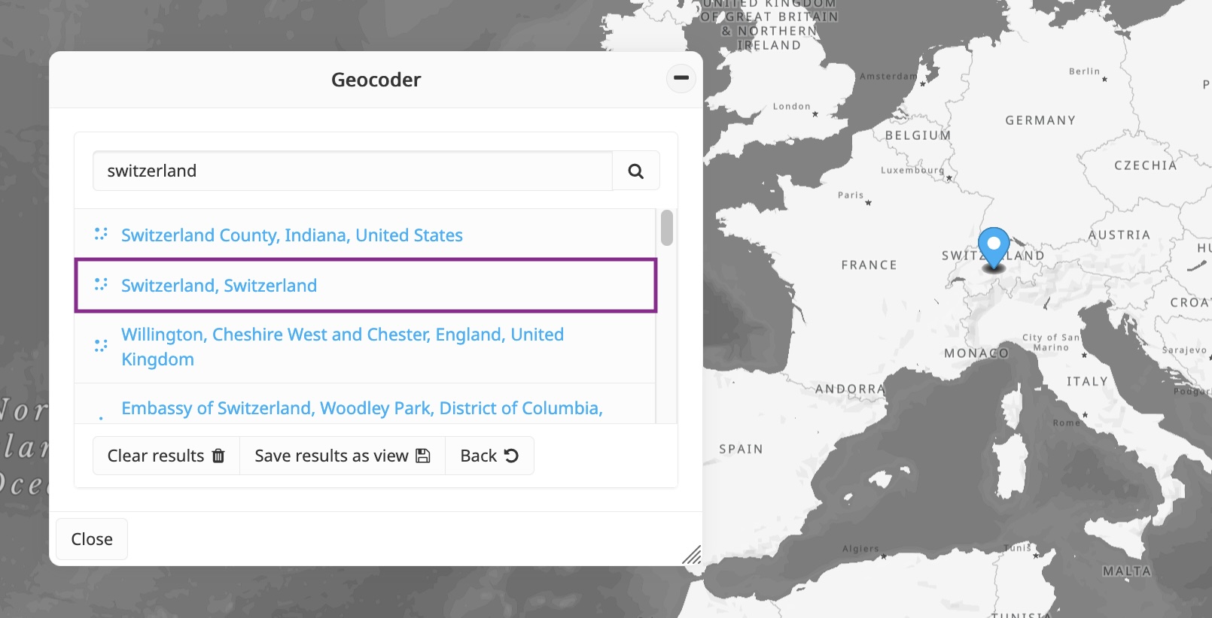Click the magnifier search button

pyautogui.click(x=636, y=171)
